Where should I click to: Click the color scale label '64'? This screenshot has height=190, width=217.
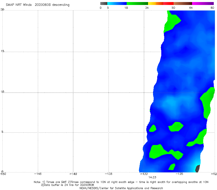191,8
